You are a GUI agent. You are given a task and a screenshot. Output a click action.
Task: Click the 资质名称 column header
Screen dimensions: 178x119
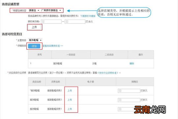pos(56,82)
